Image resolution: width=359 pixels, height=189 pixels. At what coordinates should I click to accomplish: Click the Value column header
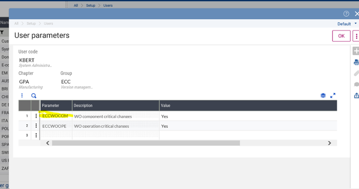pyautogui.click(x=248, y=105)
